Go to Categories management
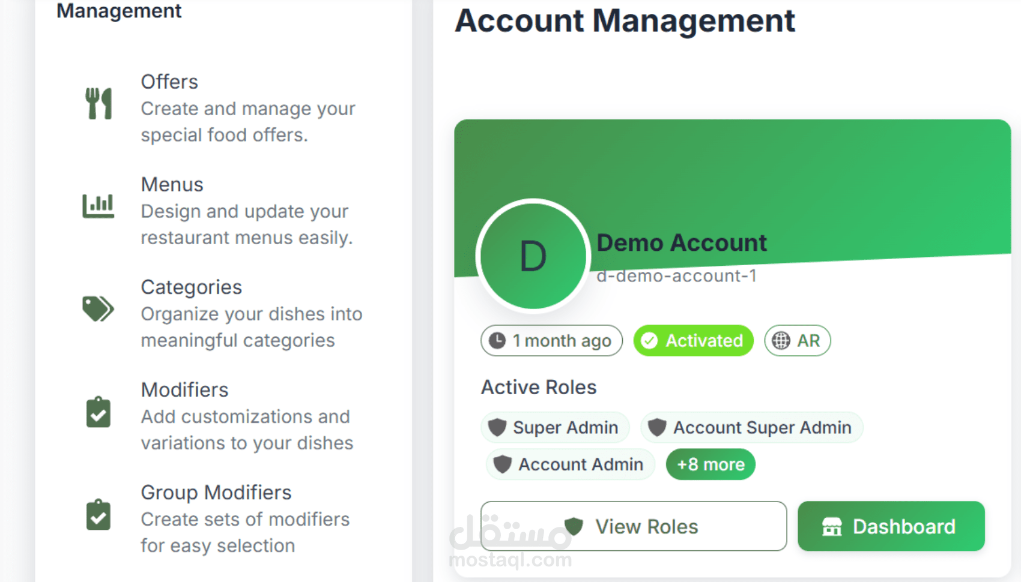Viewport: 1021px width, 582px height. click(192, 287)
